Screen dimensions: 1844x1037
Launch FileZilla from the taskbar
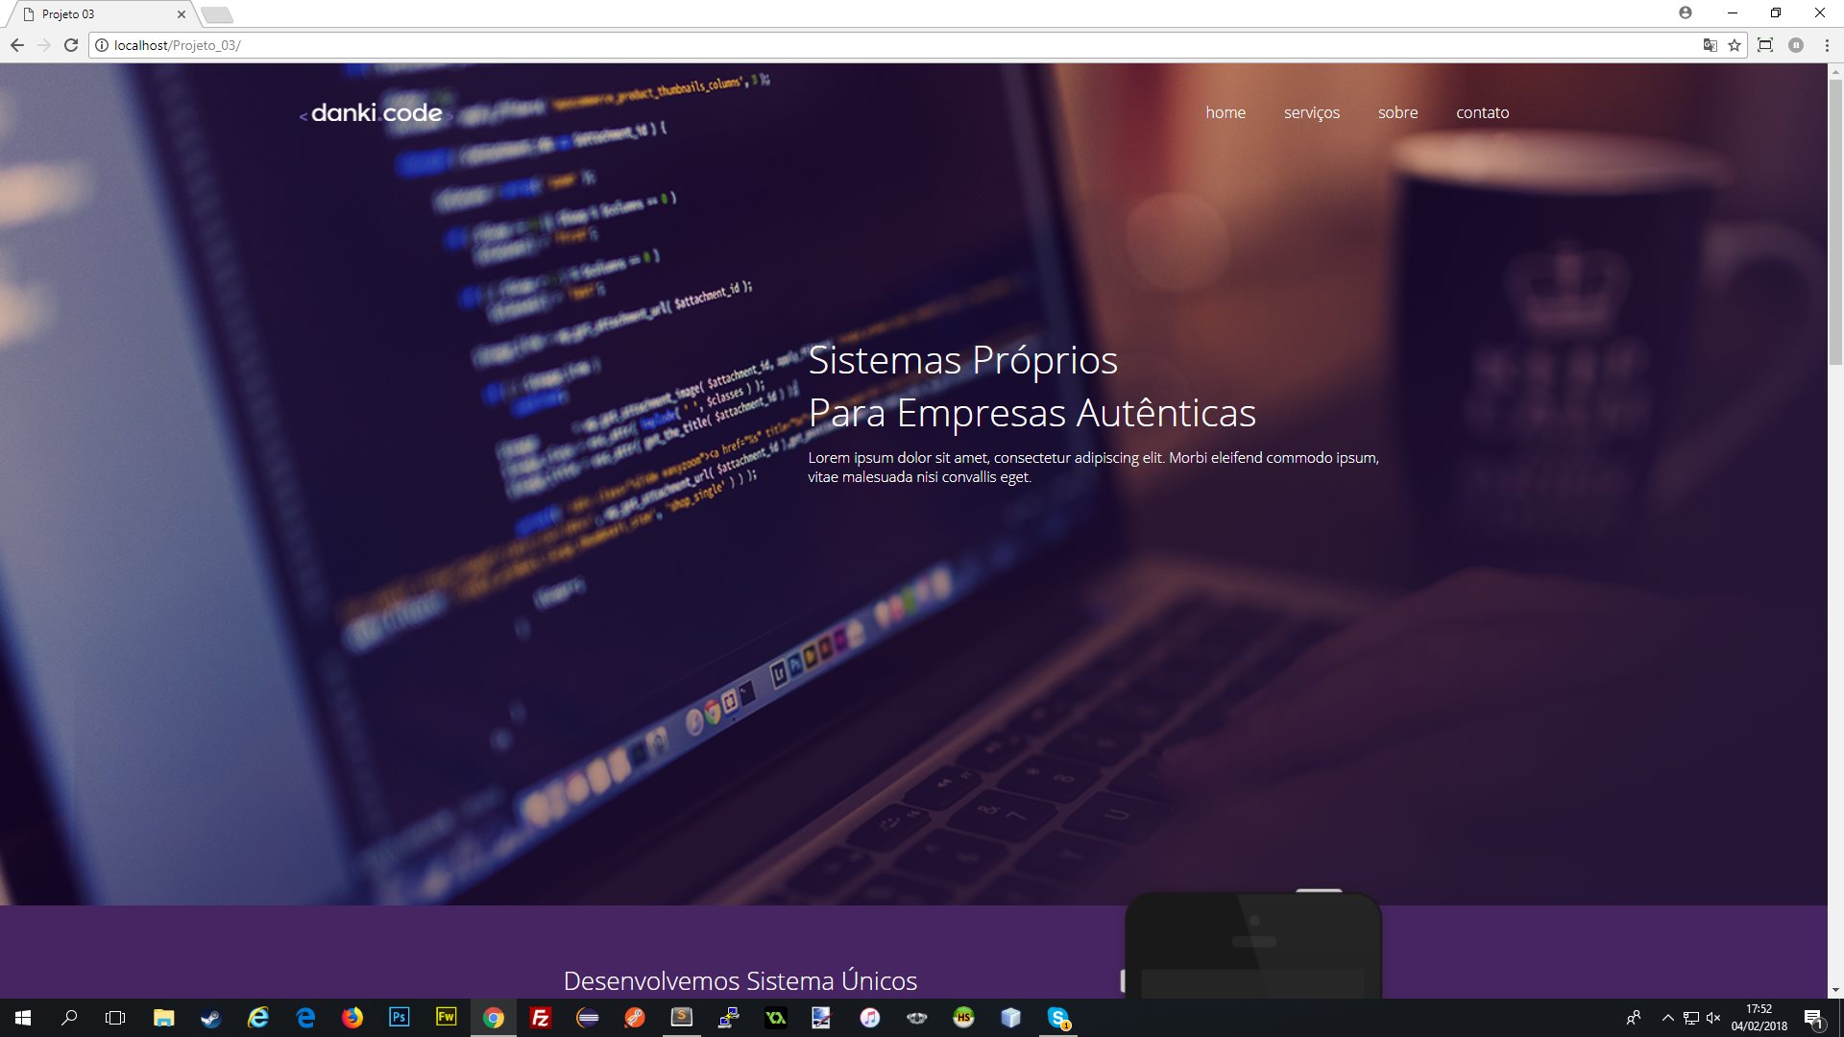tap(540, 1017)
